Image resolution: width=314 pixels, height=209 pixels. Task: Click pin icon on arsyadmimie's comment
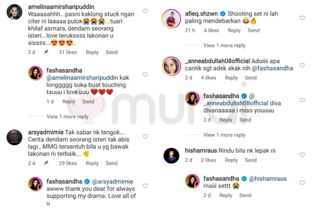pos(46,163)
